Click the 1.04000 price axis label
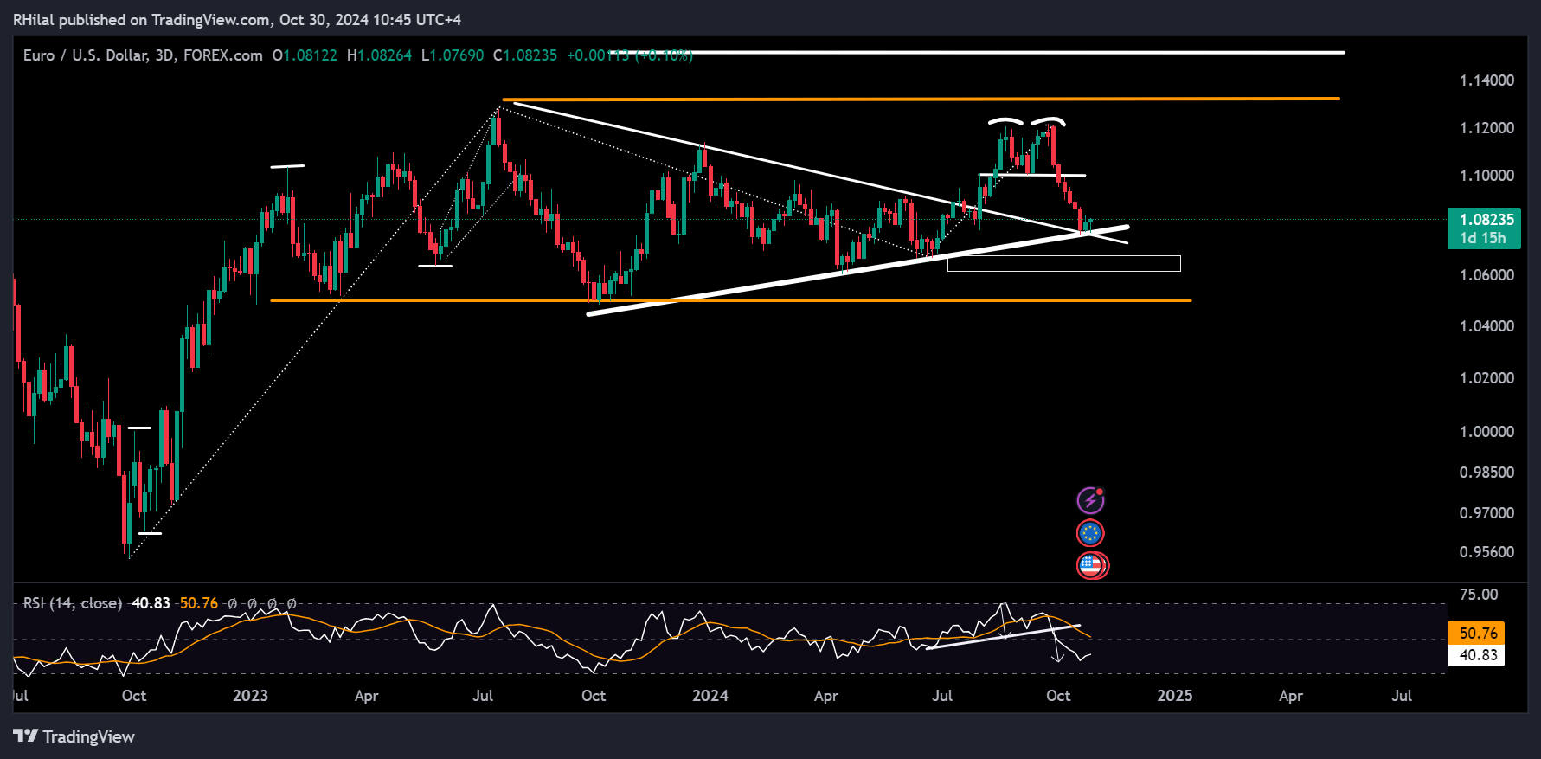Viewport: 1541px width, 759px height. pyautogui.click(x=1486, y=326)
